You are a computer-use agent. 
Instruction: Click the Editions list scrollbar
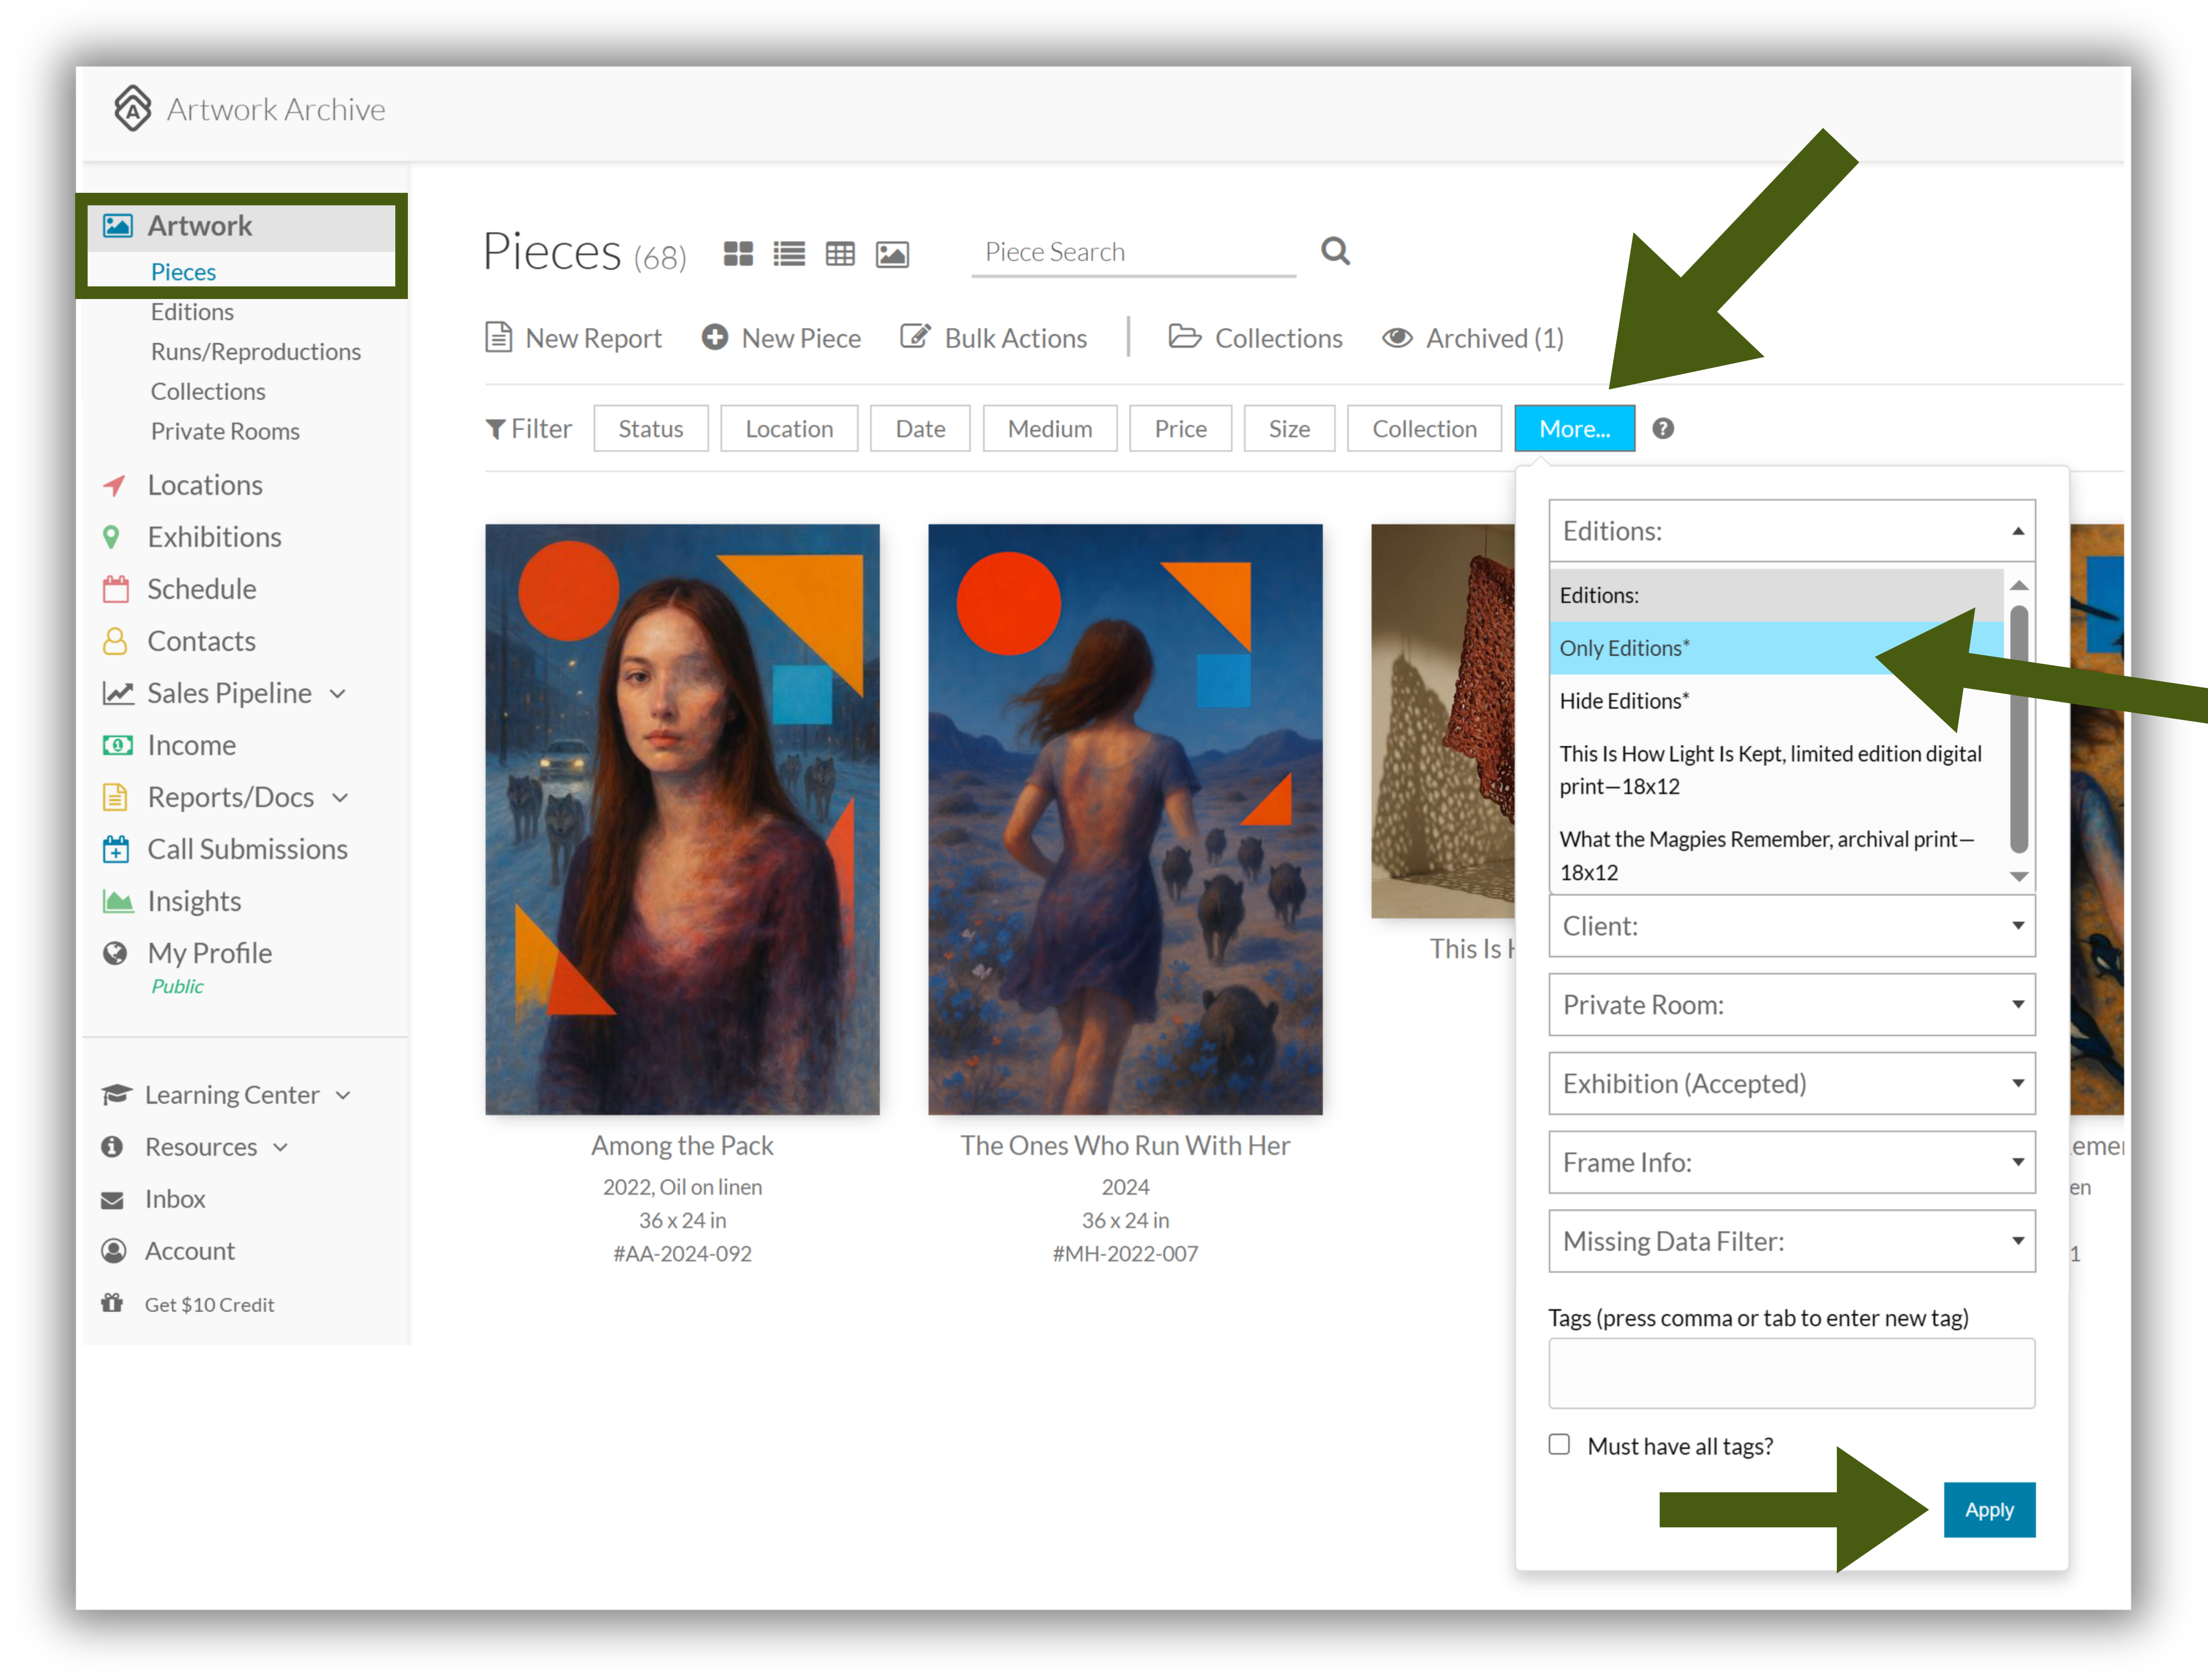[x=2019, y=730]
